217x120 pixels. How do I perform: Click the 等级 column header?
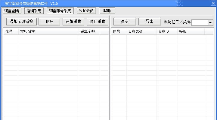click(x=191, y=31)
